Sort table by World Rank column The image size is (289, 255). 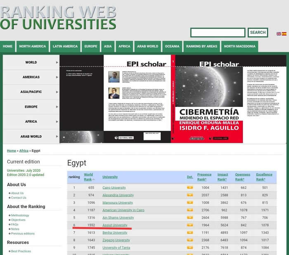(88, 177)
